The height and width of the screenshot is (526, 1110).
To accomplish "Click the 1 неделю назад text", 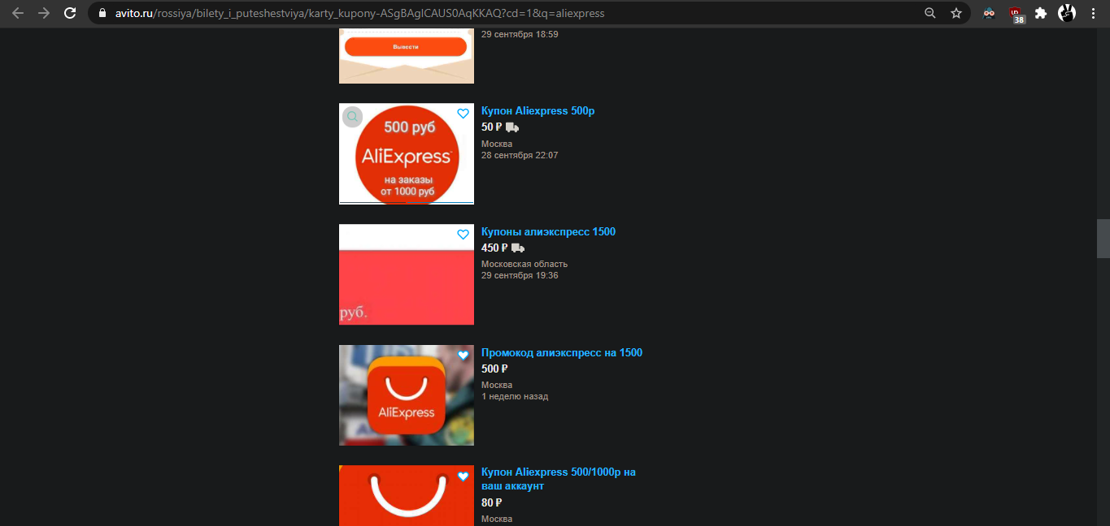I will (x=515, y=396).
